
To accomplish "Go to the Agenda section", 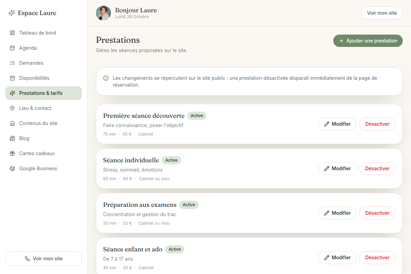I will [x=43, y=48].
